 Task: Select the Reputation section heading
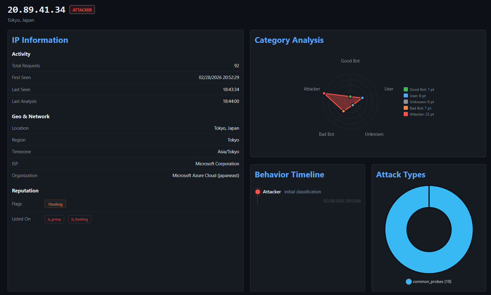25,191
